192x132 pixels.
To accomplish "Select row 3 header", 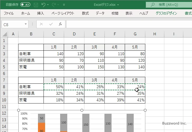I will [4, 54].
